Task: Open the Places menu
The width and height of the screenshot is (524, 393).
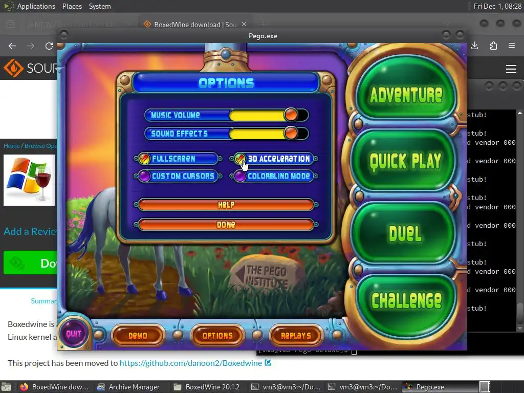Action: [x=72, y=6]
